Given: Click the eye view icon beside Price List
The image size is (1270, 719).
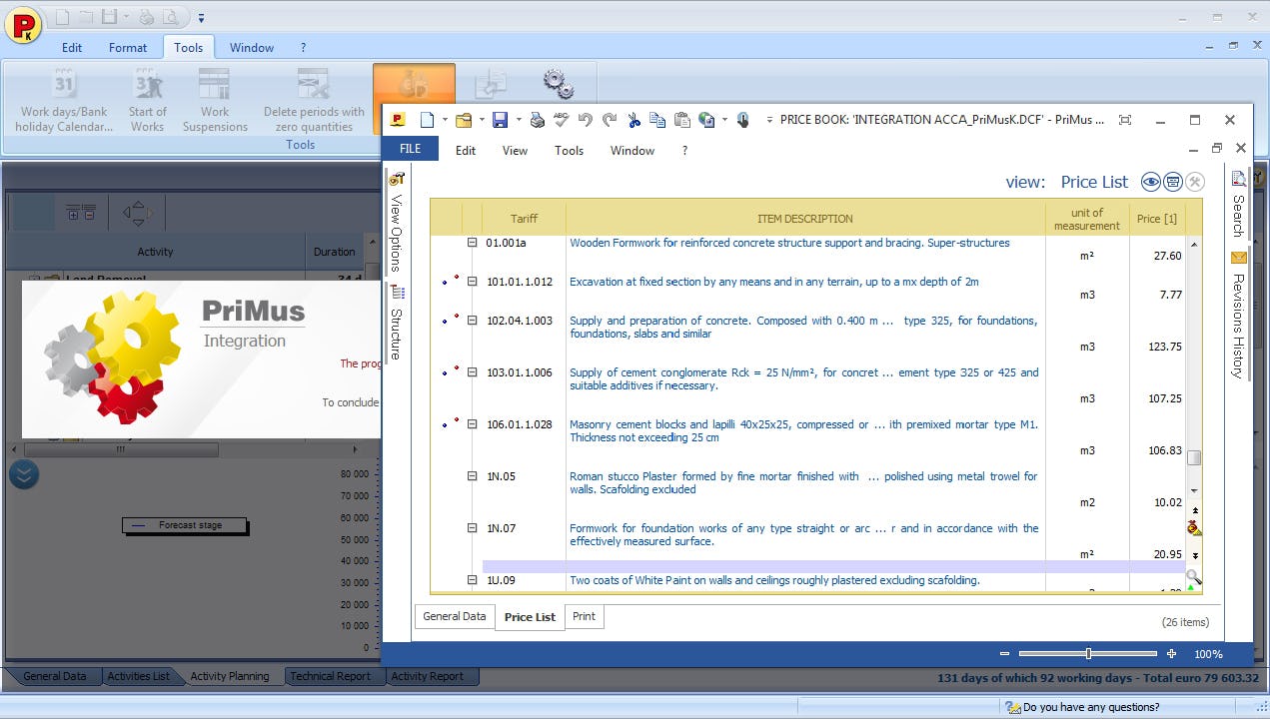Looking at the screenshot, I should click(x=1150, y=182).
